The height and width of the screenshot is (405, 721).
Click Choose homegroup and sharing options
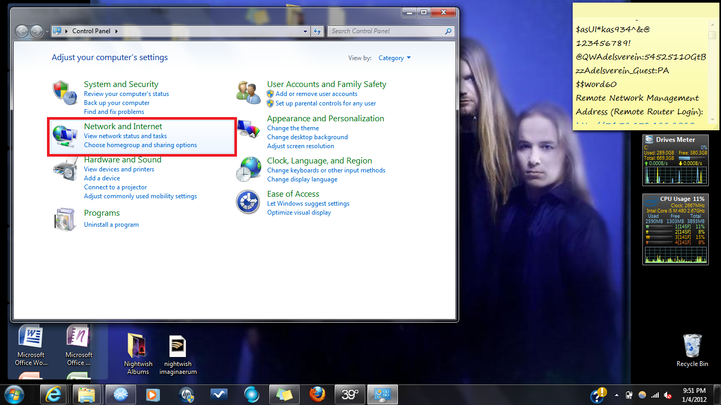[140, 145]
